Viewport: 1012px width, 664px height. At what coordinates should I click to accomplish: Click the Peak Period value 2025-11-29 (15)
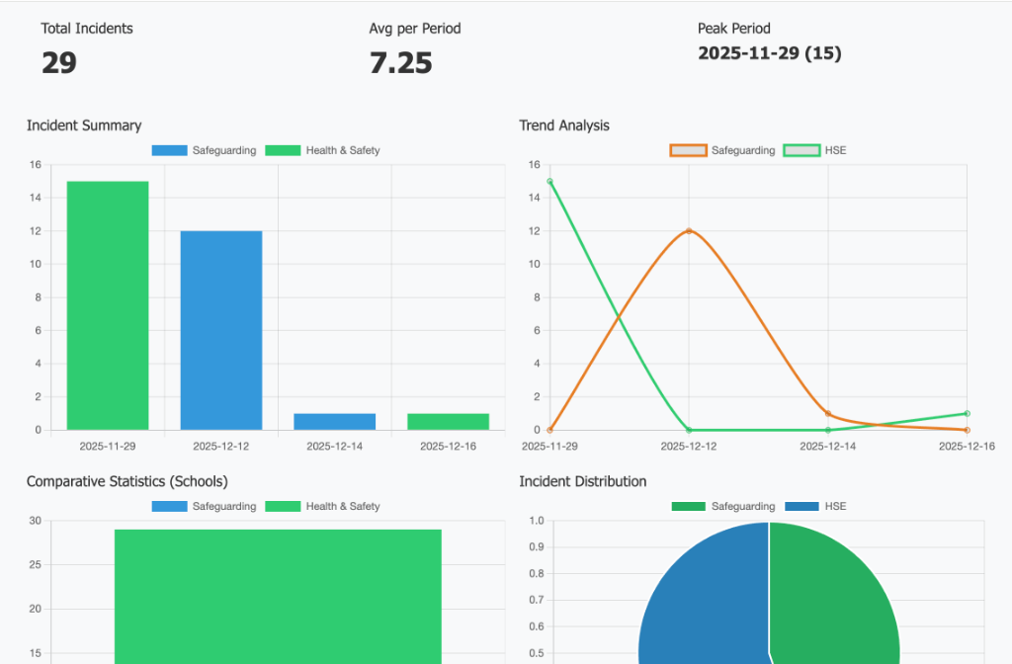(x=769, y=53)
